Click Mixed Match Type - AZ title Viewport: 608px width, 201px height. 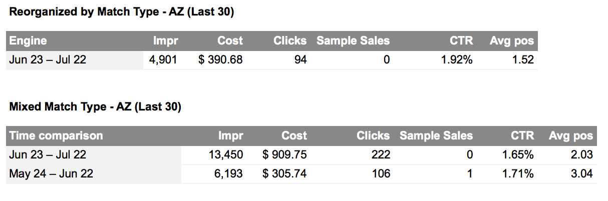(95, 107)
